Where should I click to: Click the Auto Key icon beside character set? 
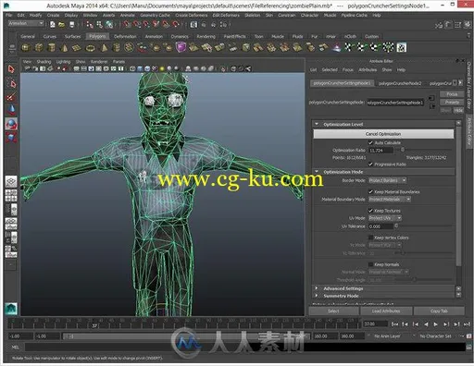(x=469, y=336)
